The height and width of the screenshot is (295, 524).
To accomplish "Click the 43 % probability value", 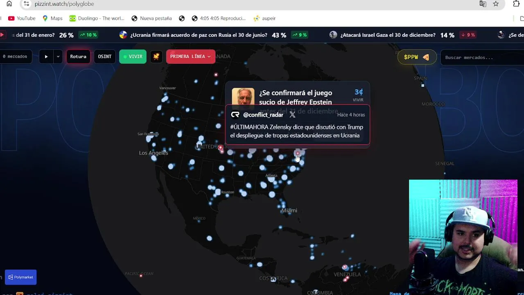I will point(279,35).
